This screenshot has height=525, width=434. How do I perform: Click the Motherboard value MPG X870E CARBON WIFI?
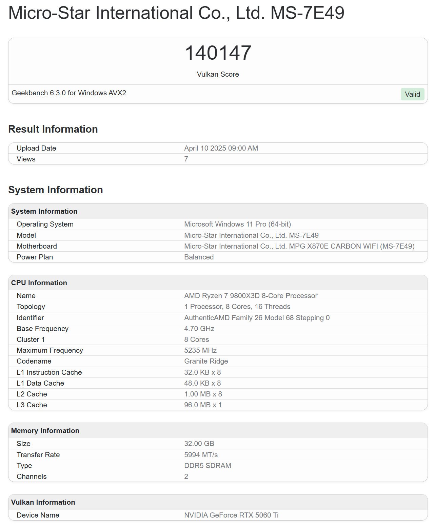(299, 246)
